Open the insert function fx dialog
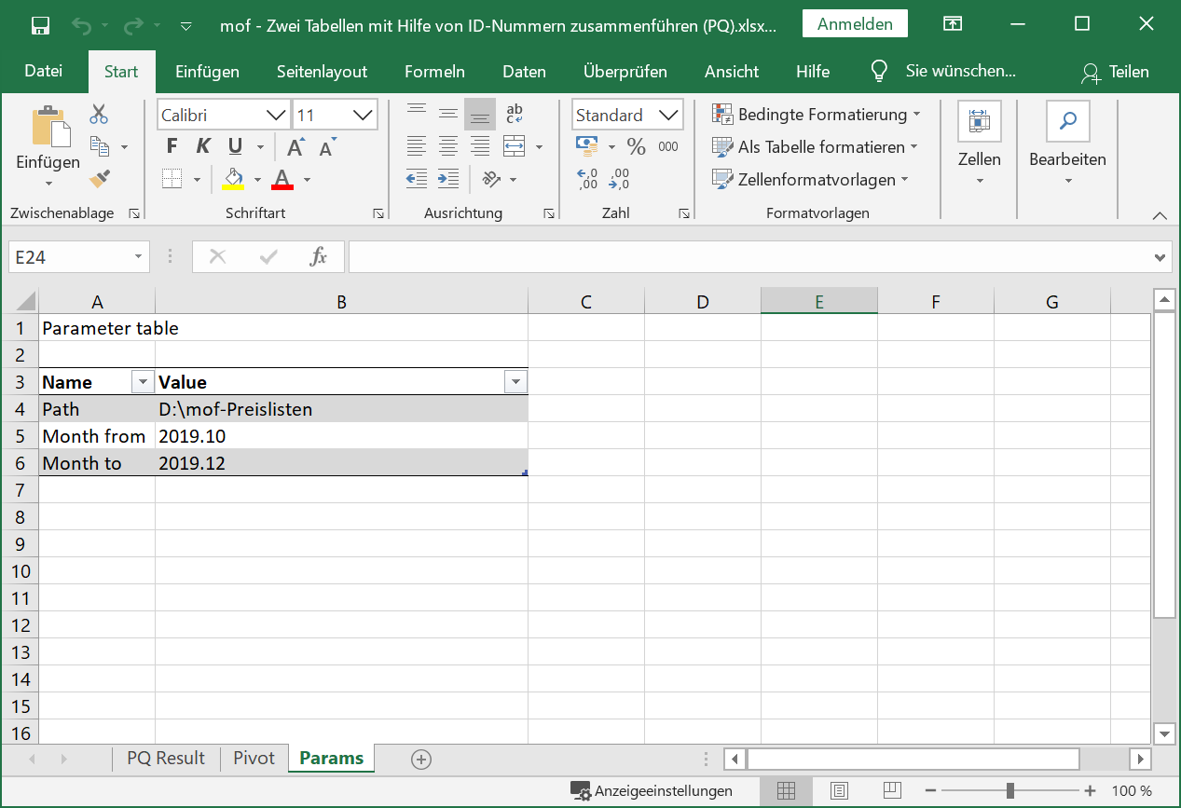This screenshot has height=808, width=1181. (x=319, y=257)
